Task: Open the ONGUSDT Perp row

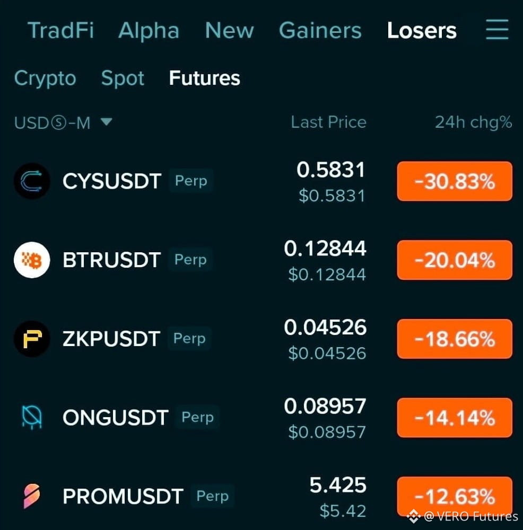Action: 263,418
